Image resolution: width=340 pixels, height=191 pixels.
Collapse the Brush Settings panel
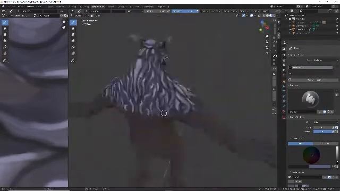297,117
